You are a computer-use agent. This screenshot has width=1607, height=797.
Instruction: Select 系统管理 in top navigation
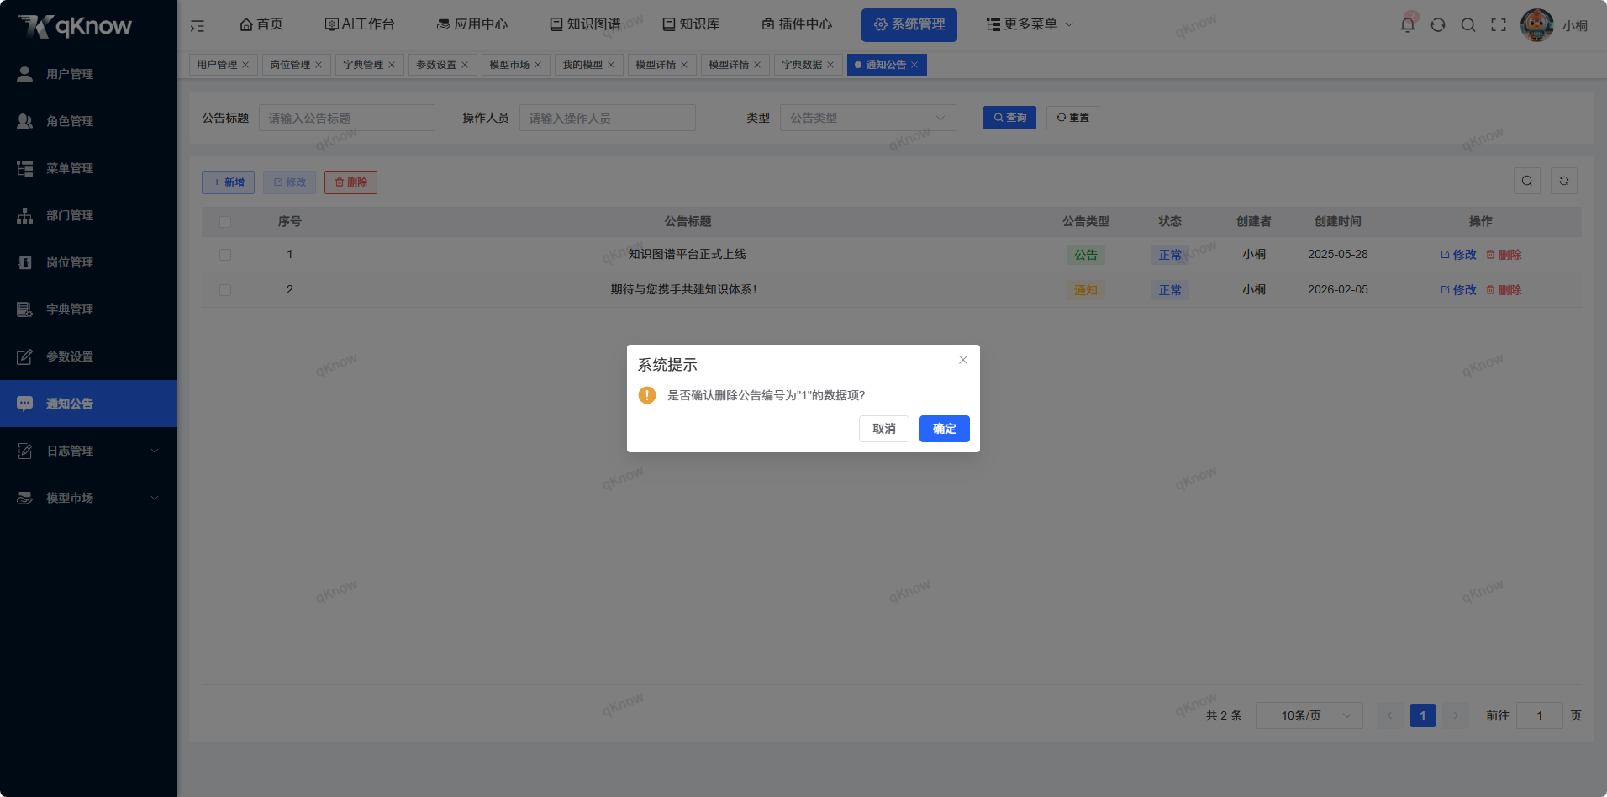[x=909, y=24]
